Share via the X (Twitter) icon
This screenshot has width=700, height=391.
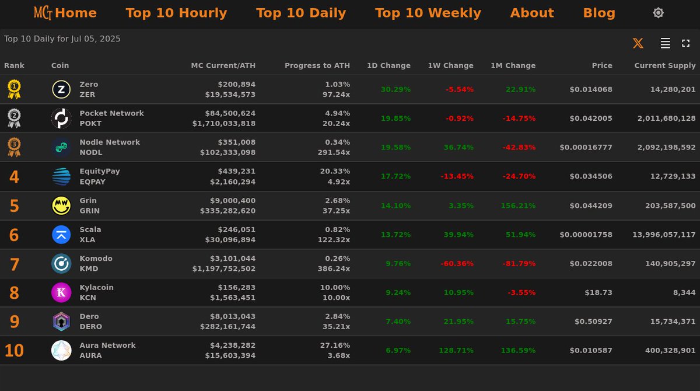(638, 43)
